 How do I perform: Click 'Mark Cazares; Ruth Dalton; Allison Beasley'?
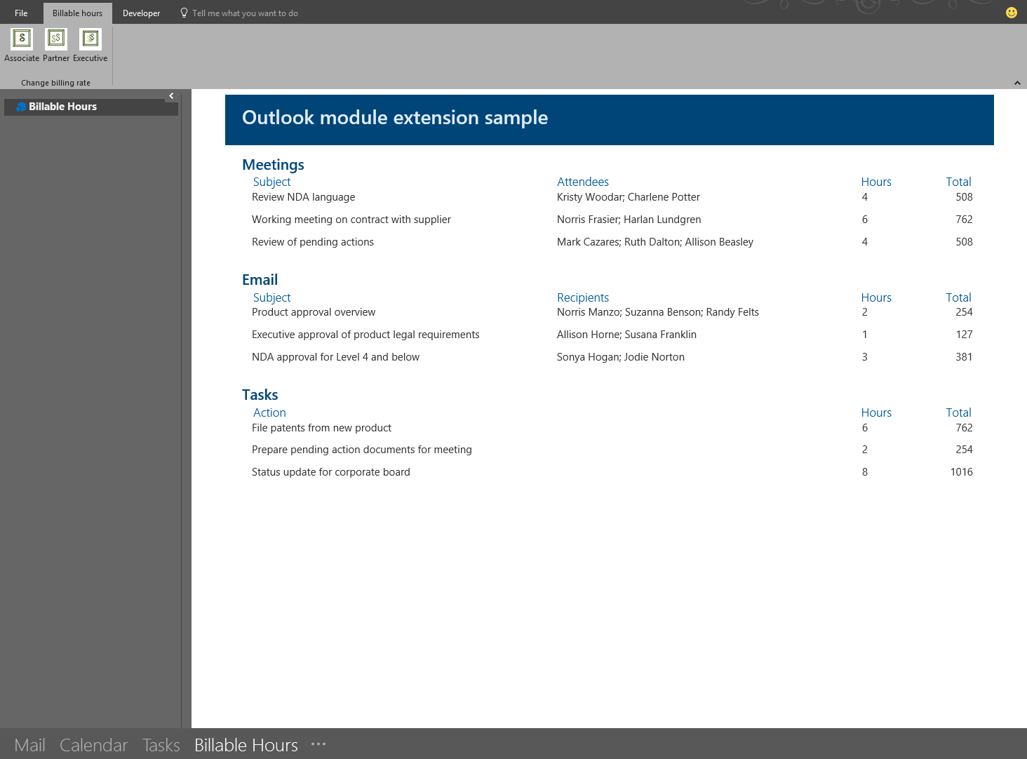[x=655, y=242]
